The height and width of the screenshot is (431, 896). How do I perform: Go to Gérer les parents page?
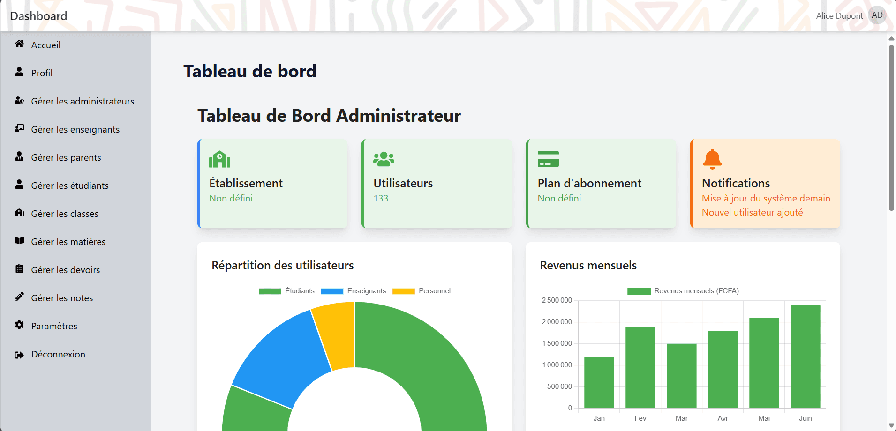tap(66, 157)
